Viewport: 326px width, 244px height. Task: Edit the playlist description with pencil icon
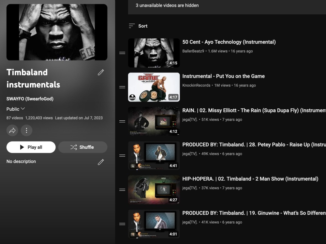101,162
